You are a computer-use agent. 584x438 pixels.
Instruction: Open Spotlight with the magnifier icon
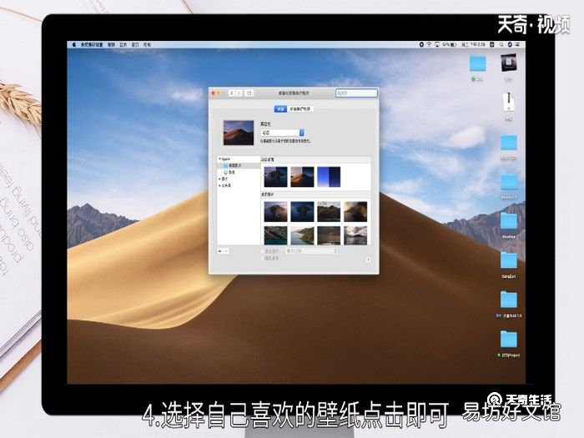pyautogui.click(x=501, y=44)
